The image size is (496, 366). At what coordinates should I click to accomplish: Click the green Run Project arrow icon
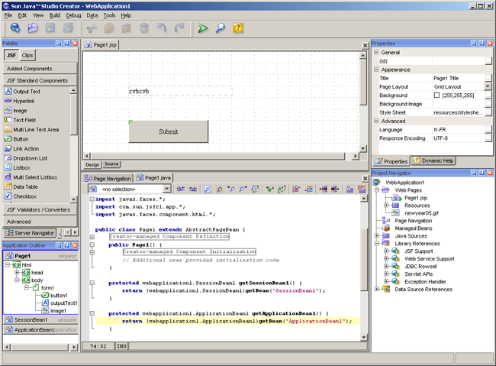coord(202,28)
